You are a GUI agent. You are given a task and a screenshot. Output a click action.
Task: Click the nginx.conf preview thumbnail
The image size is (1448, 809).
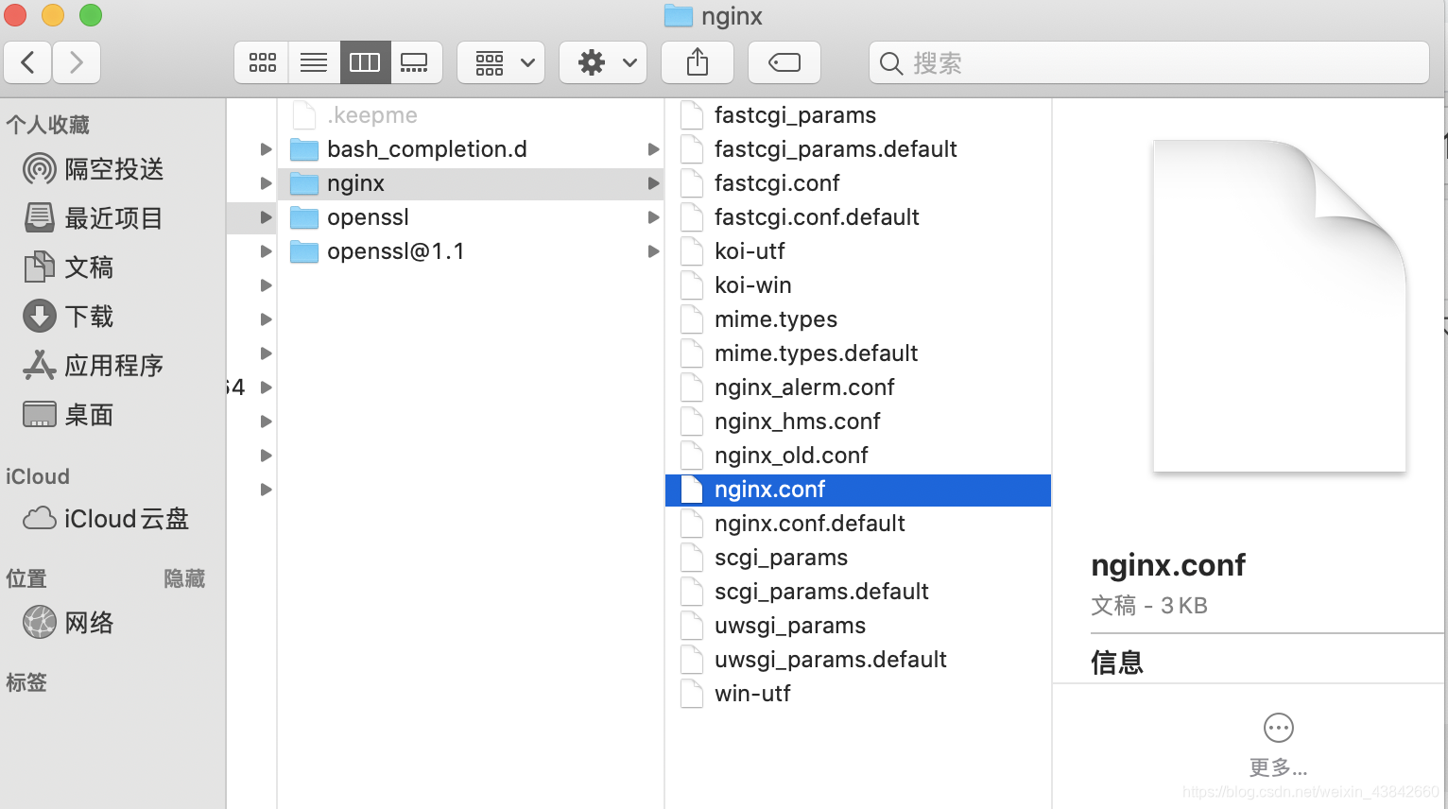pyautogui.click(x=1279, y=306)
